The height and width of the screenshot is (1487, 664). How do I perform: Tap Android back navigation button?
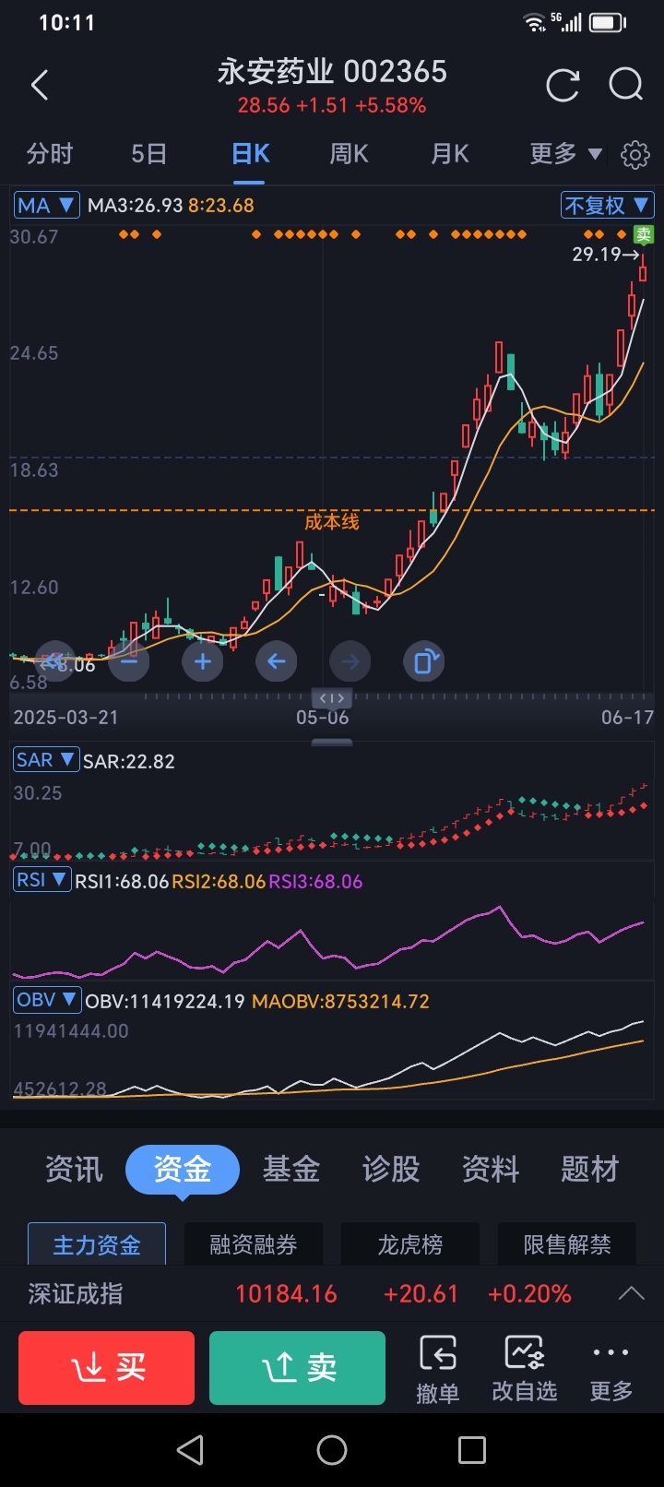pyautogui.click(x=190, y=1450)
